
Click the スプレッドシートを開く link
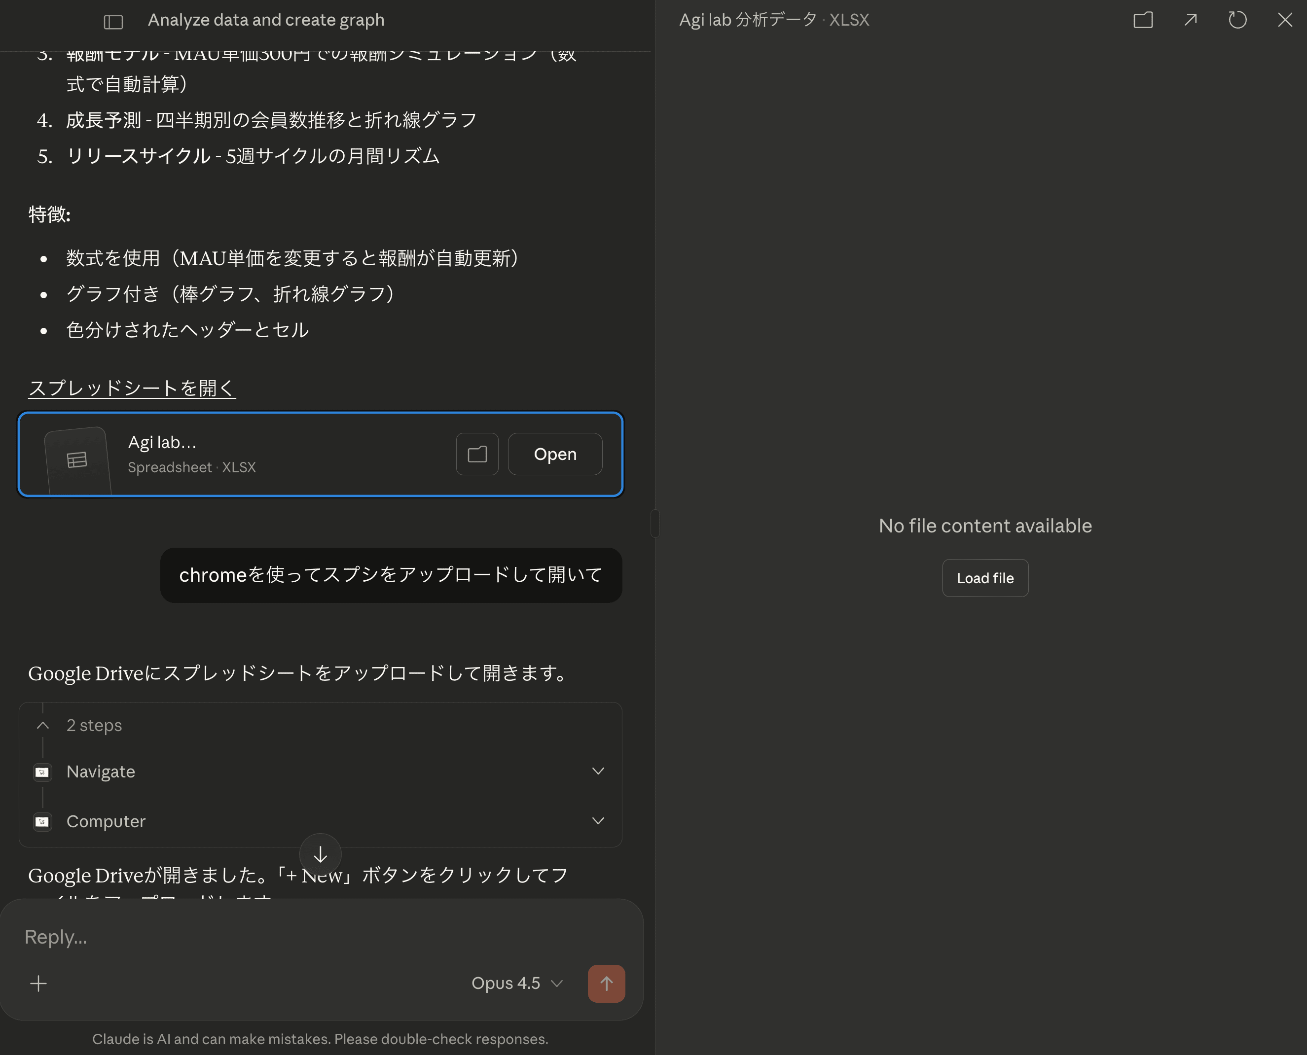pyautogui.click(x=132, y=387)
